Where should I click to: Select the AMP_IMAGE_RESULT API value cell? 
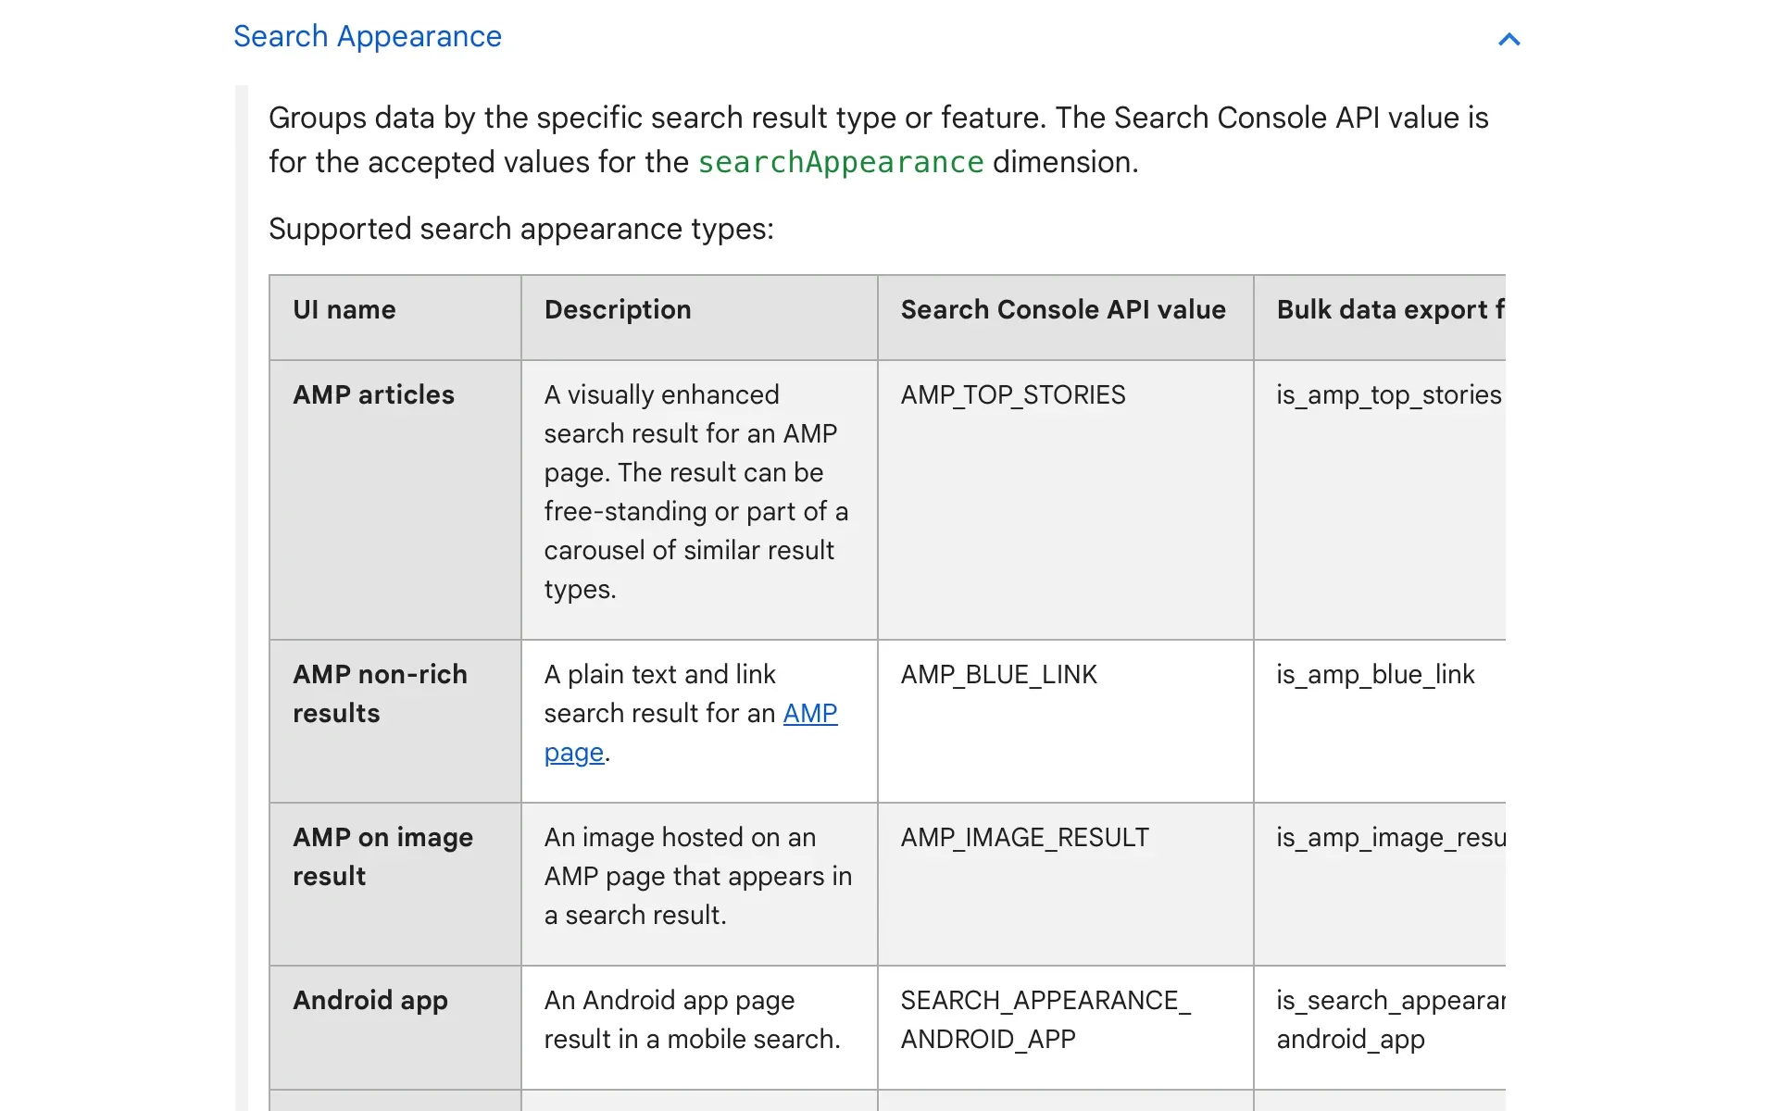(1024, 837)
